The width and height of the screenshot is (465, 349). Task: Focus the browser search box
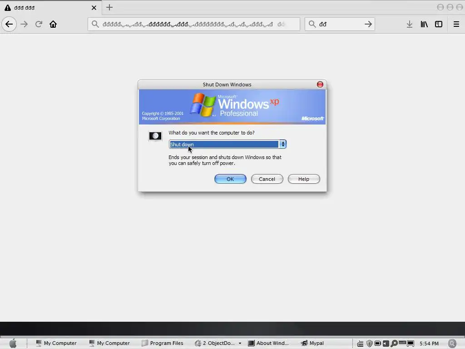point(340,24)
